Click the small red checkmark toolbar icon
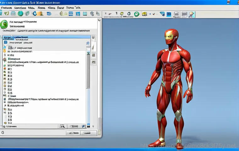239x151 pixels. click(x=154, y=14)
